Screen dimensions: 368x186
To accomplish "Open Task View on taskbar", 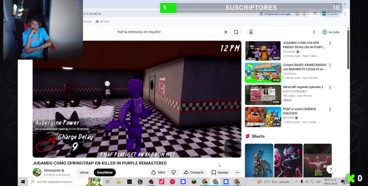I will click(108, 182).
